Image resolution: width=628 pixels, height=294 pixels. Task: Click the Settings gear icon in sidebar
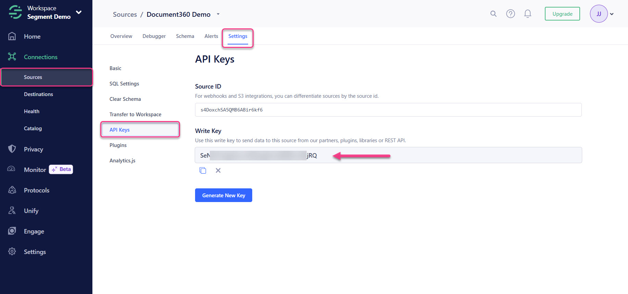pyautogui.click(x=12, y=252)
